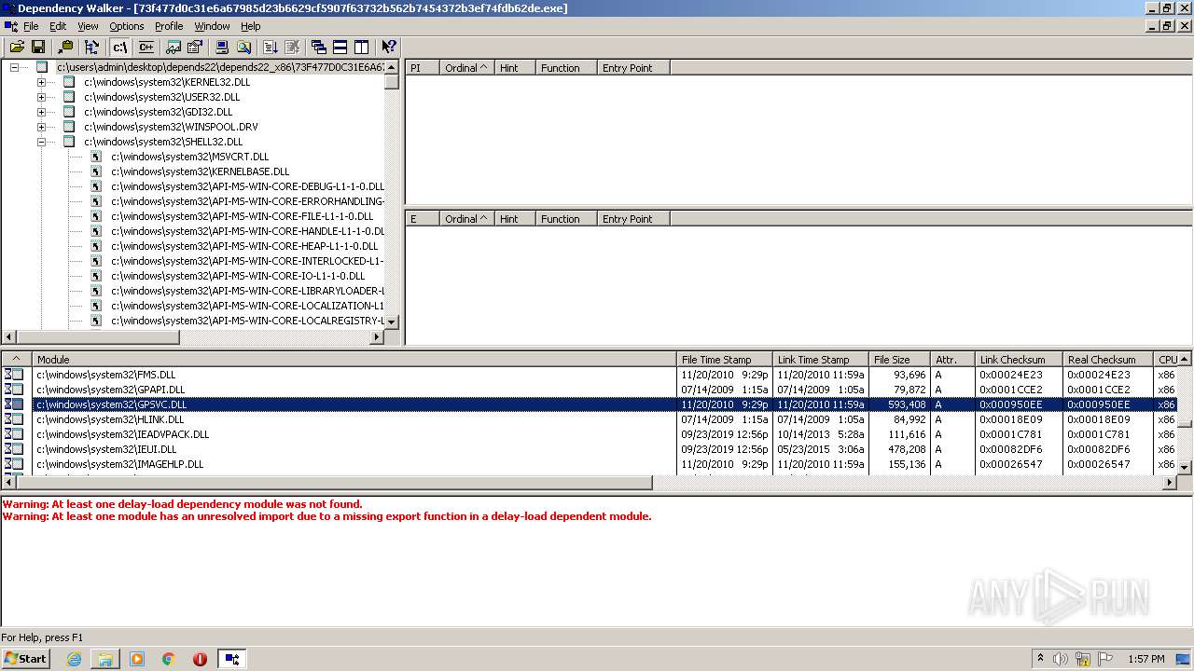The image size is (1194, 671).
Task: Open System Information computer icon
Action: [222, 47]
